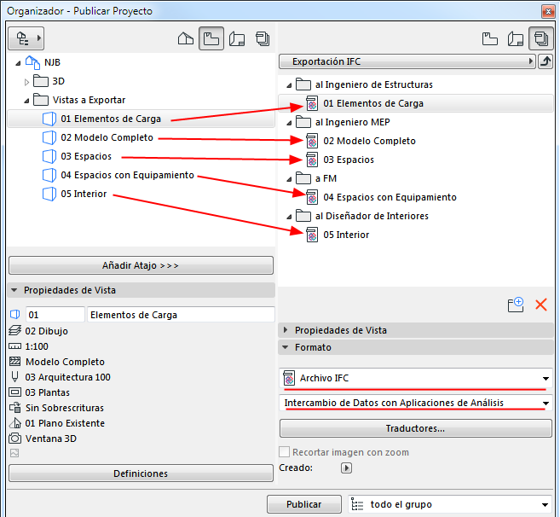
Task: Select view 03 Espacios in left tree
Action: click(77, 156)
